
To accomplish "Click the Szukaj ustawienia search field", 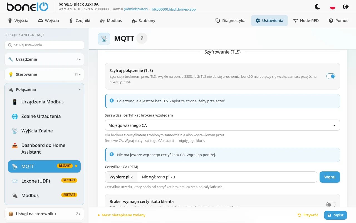I will pyautogui.click(x=44, y=45).
